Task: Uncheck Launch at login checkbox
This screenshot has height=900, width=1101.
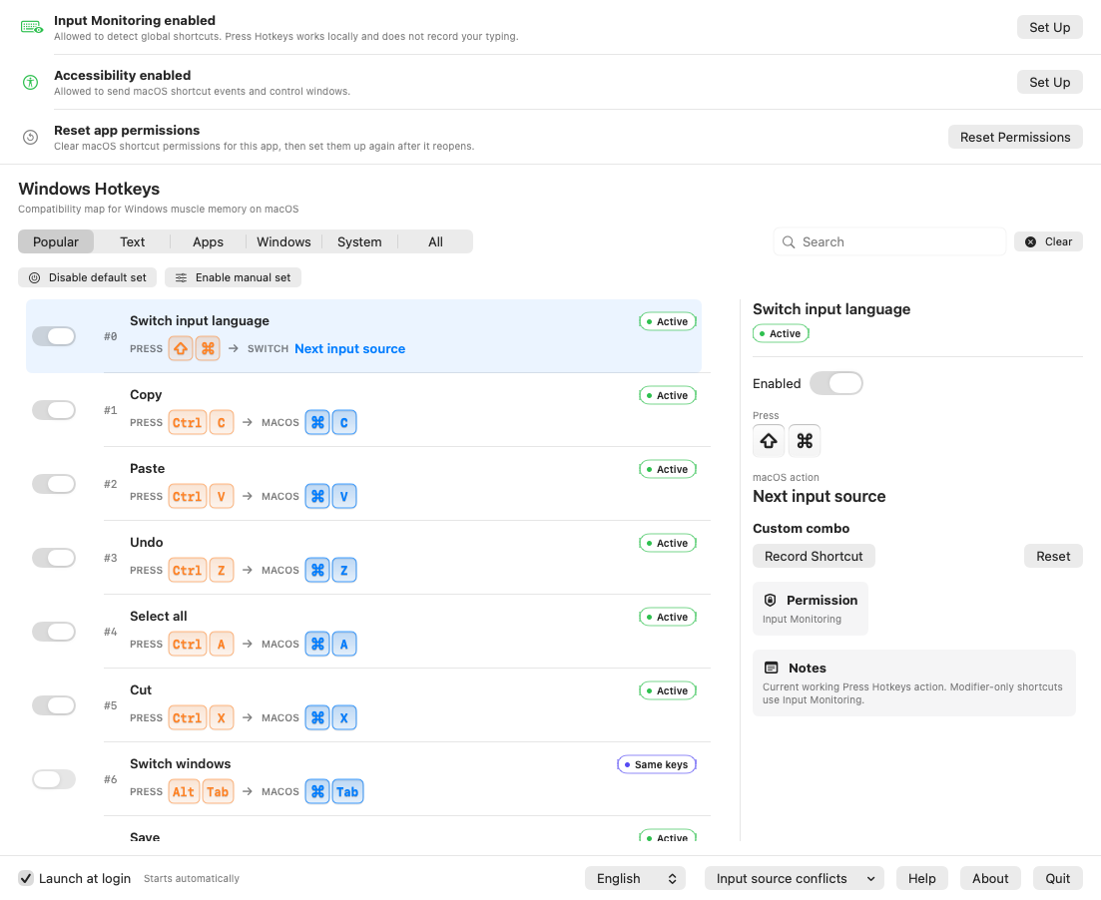Action: tap(26, 878)
